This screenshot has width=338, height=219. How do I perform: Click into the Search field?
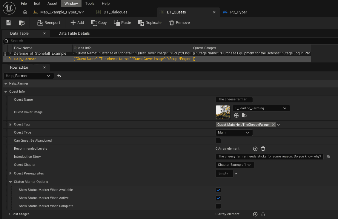point(170,41)
